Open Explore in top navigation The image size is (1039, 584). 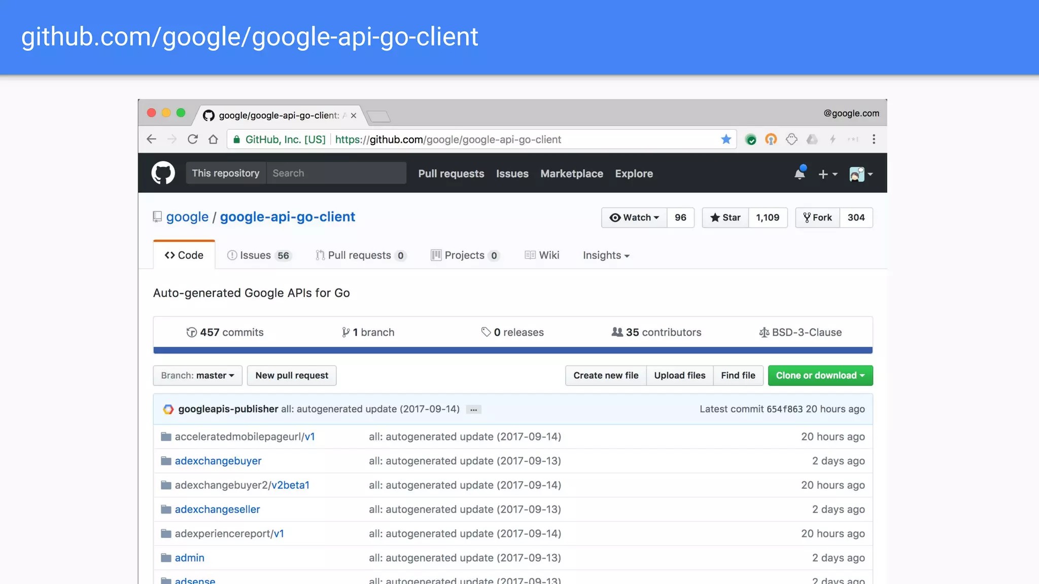click(634, 173)
